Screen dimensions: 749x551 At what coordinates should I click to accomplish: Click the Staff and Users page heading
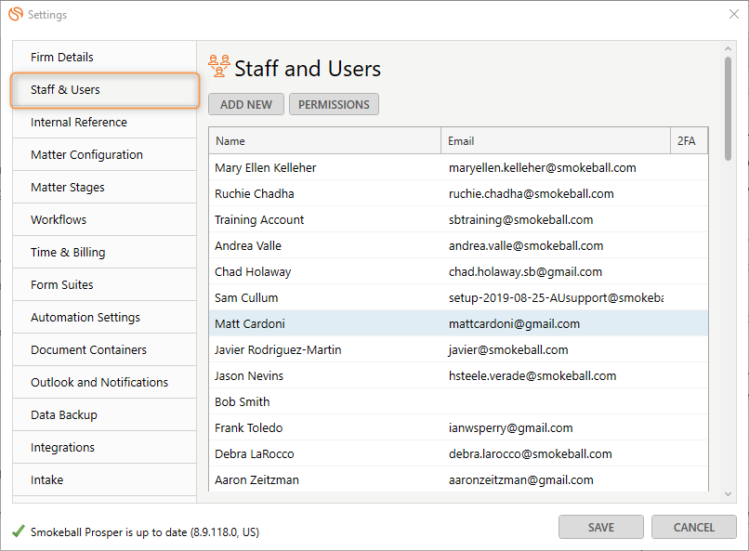click(x=308, y=68)
